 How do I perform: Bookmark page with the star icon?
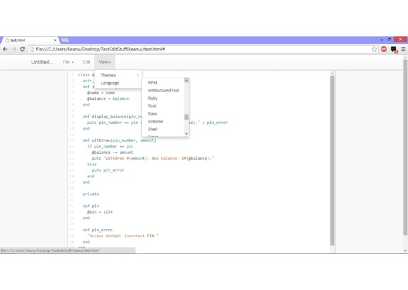[x=374, y=49]
